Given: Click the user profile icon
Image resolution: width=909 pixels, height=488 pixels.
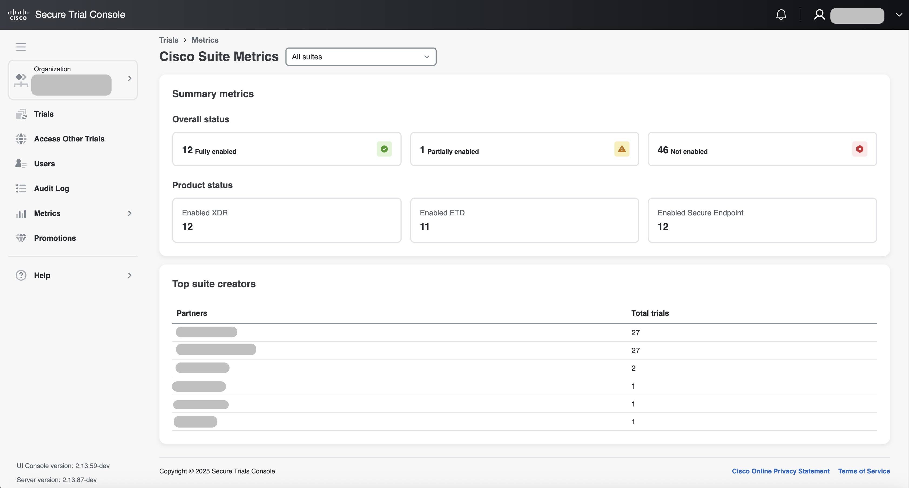Looking at the screenshot, I should [819, 15].
